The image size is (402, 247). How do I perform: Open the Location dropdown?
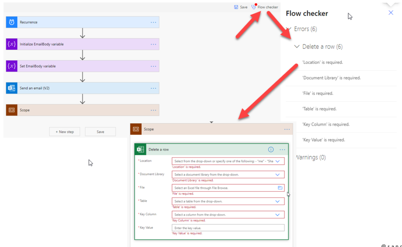[278, 161]
